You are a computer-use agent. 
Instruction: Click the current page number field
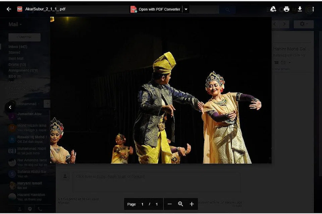[142, 204]
